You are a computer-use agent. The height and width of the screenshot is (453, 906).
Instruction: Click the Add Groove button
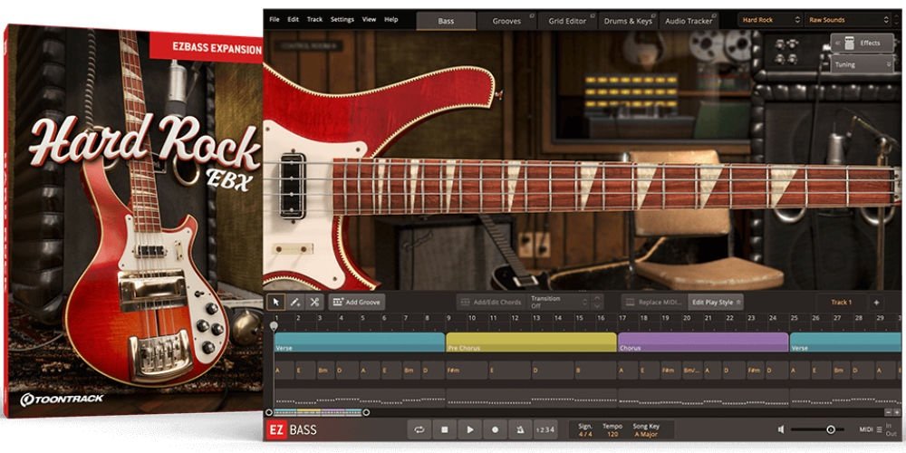[x=356, y=302]
